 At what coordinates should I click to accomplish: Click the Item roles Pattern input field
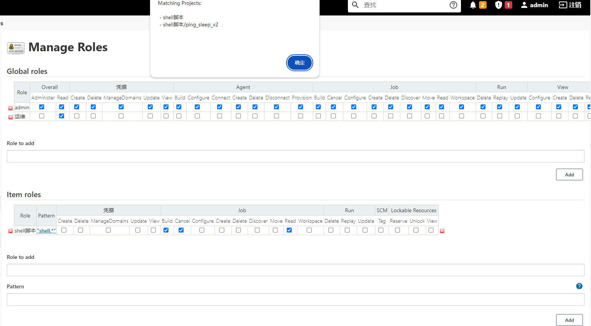(x=295, y=300)
